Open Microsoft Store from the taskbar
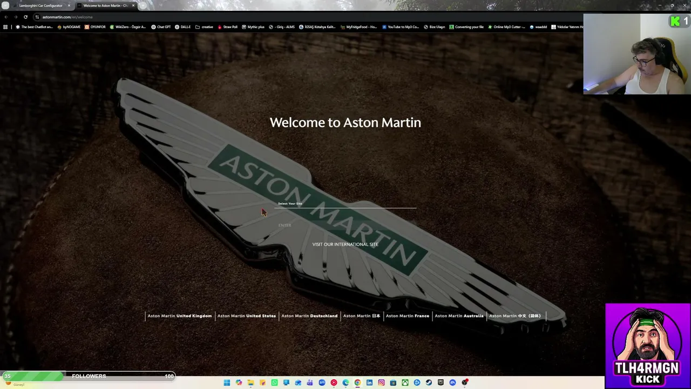Screen dimensions: 691x389 tap(393, 383)
